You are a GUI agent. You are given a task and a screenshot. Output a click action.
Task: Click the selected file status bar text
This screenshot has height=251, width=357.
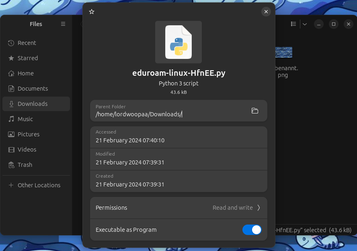(x=314, y=230)
